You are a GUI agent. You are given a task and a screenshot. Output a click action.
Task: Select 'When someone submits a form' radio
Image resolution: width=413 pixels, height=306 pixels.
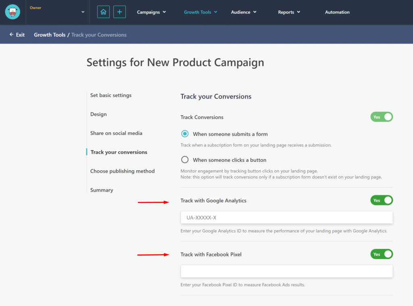coord(185,134)
